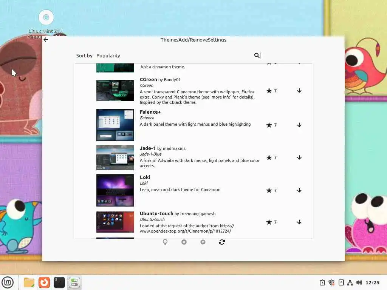Viewport: 387px width, 290px height.
Task: Open the Linux Mint 21.1 desktop disc icon
Action: coord(46,17)
